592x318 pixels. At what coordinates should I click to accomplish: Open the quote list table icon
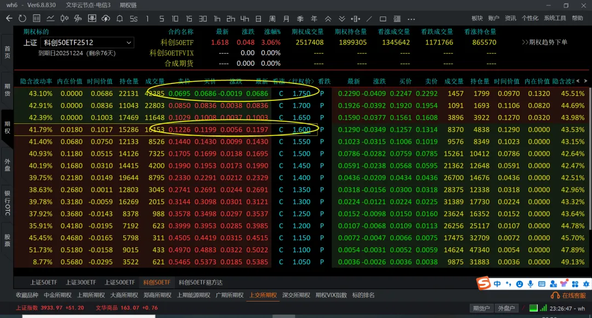coord(37,18)
